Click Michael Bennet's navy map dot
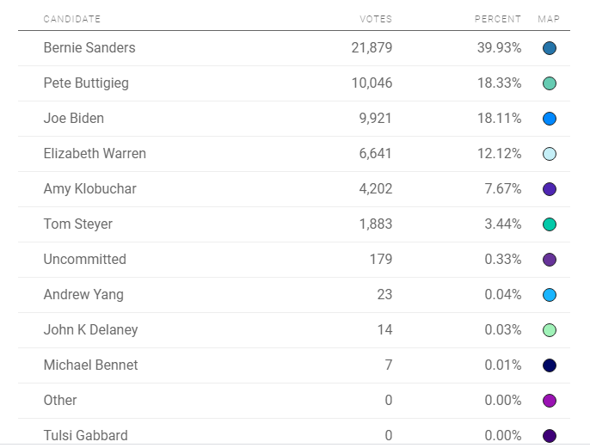This screenshot has height=448, width=590. 550,365
